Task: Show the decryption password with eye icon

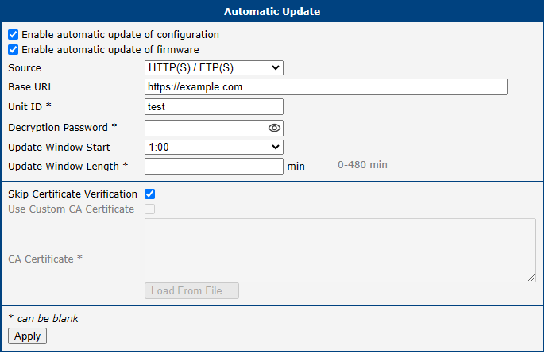Action: (274, 128)
